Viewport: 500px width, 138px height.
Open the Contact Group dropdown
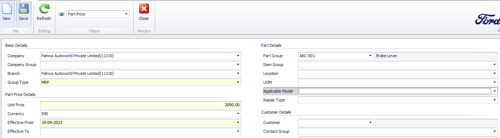pyautogui.click(x=494, y=131)
